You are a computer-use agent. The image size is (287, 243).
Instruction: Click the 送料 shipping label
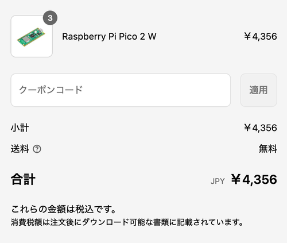20,149
